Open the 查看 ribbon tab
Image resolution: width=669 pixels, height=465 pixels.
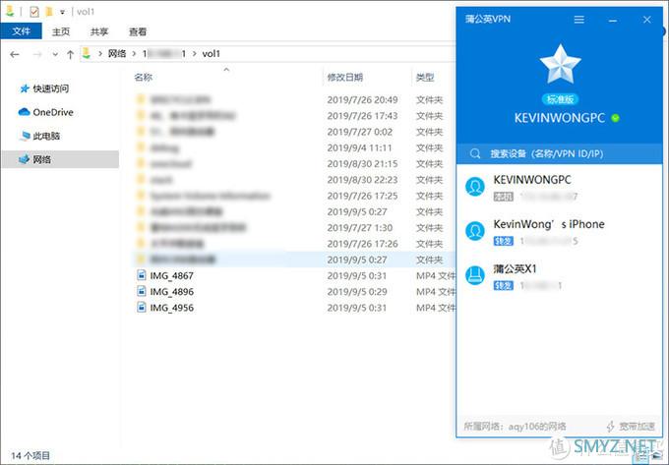(138, 31)
